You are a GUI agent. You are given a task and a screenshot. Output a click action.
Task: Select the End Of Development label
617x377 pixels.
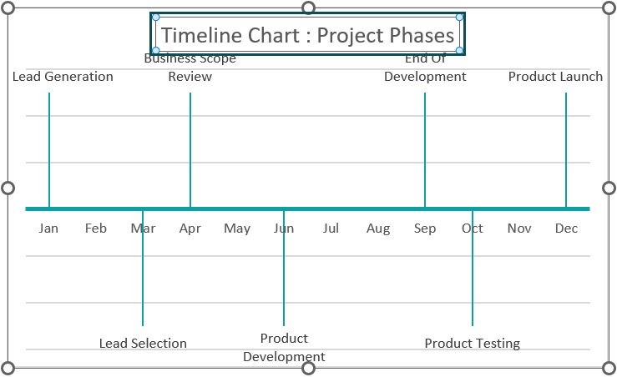pyautogui.click(x=425, y=68)
